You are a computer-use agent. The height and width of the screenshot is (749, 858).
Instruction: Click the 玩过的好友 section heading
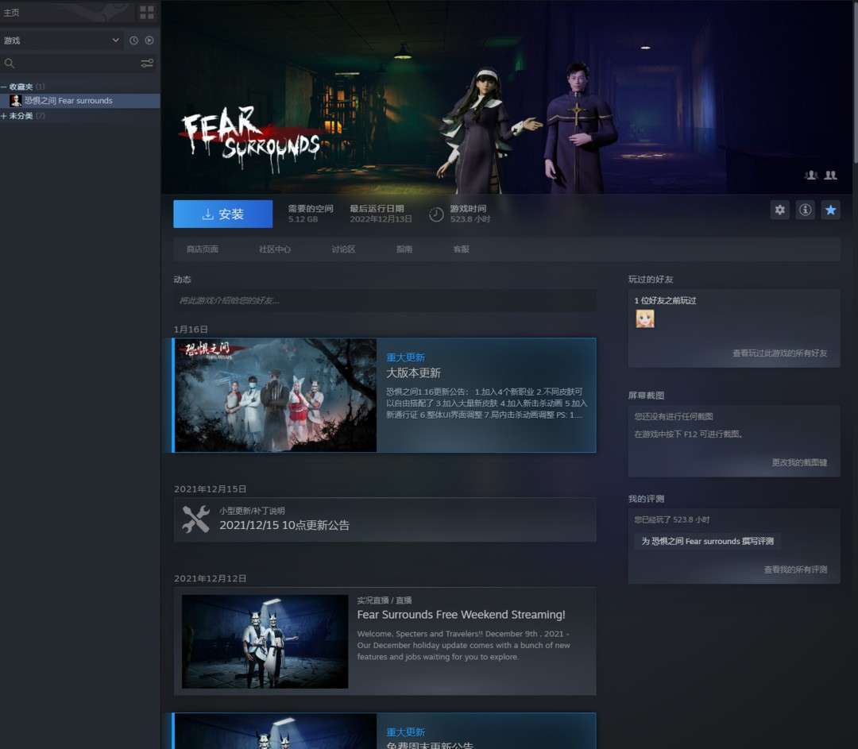tap(651, 279)
